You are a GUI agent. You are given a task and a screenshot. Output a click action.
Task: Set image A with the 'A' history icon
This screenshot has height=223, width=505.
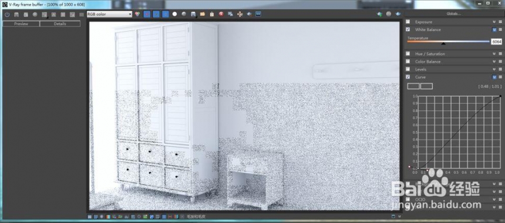(54, 15)
